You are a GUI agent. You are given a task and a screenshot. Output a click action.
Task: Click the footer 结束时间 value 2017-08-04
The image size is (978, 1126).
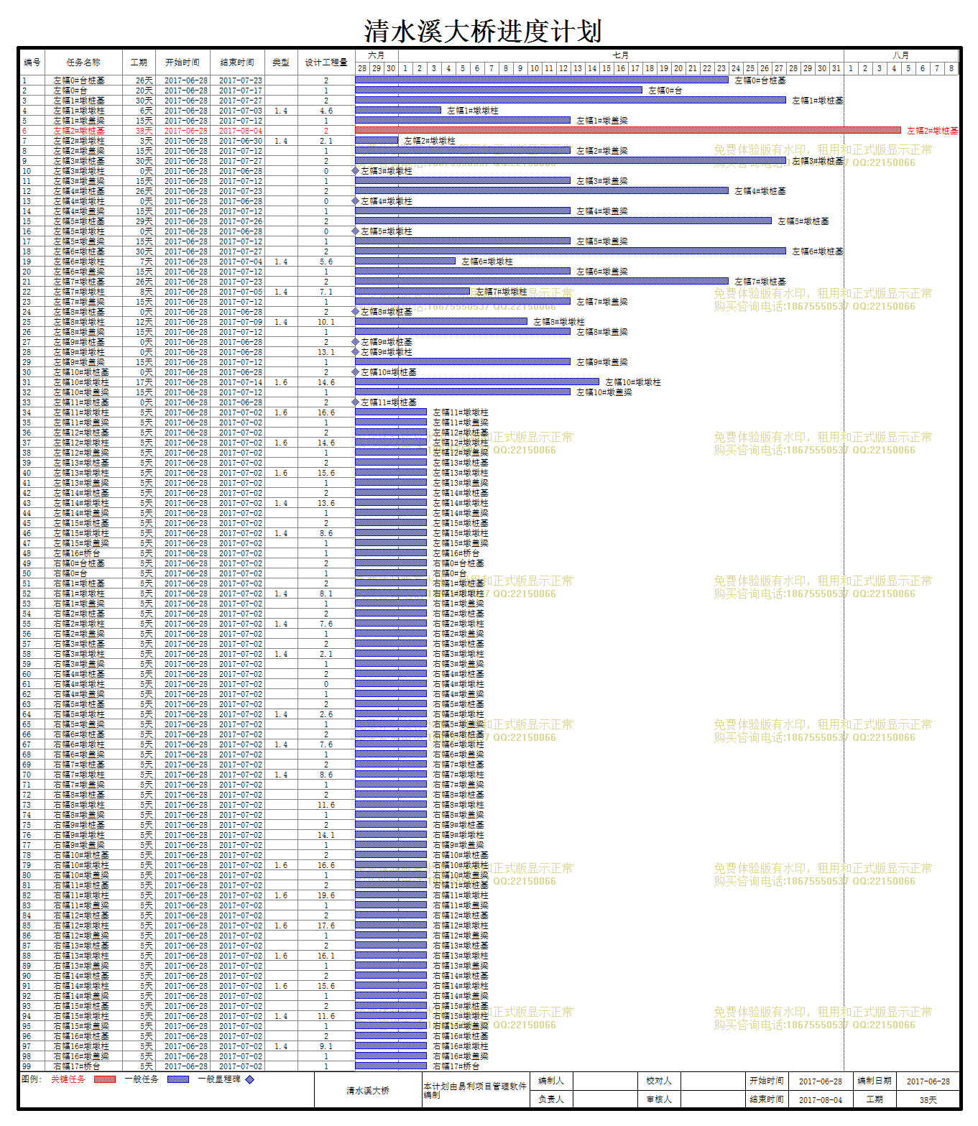click(x=820, y=1099)
